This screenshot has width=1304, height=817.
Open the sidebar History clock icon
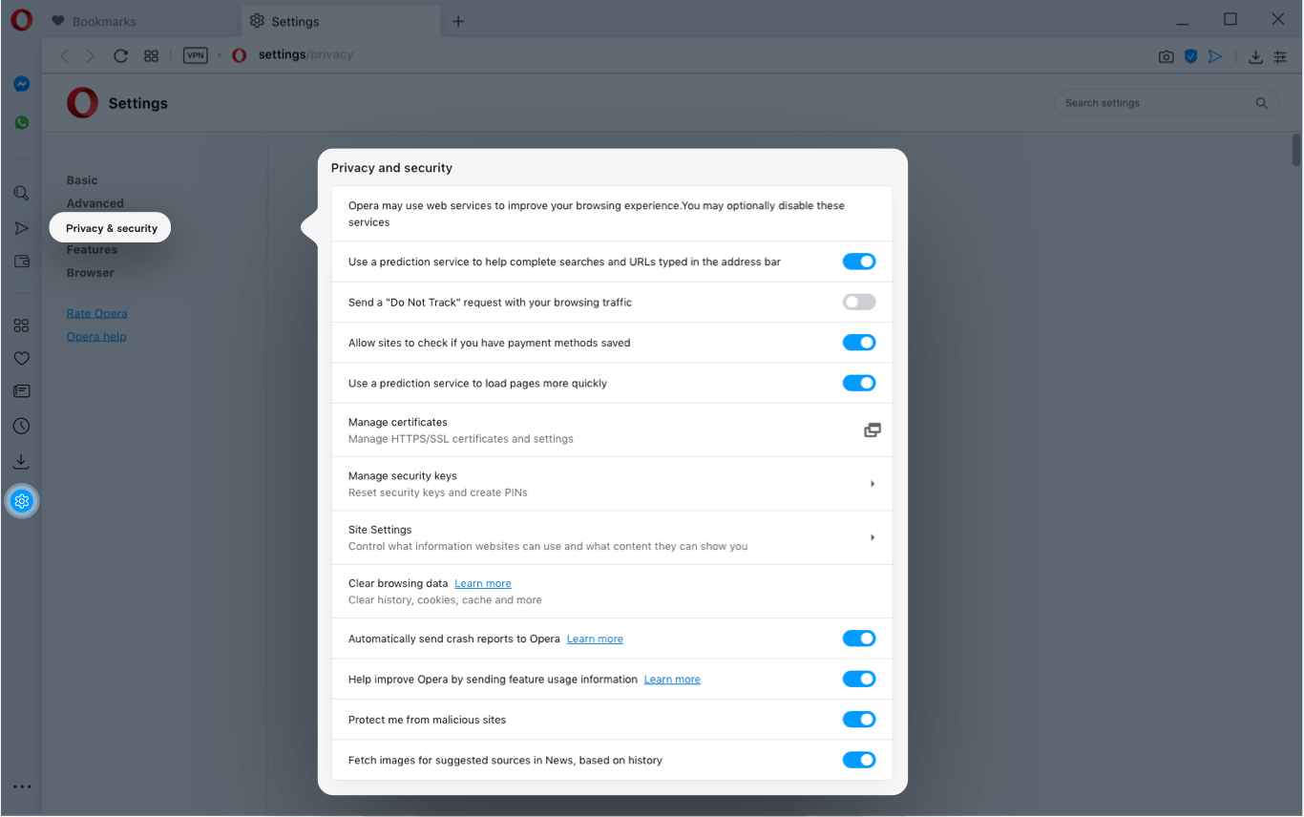(21, 427)
